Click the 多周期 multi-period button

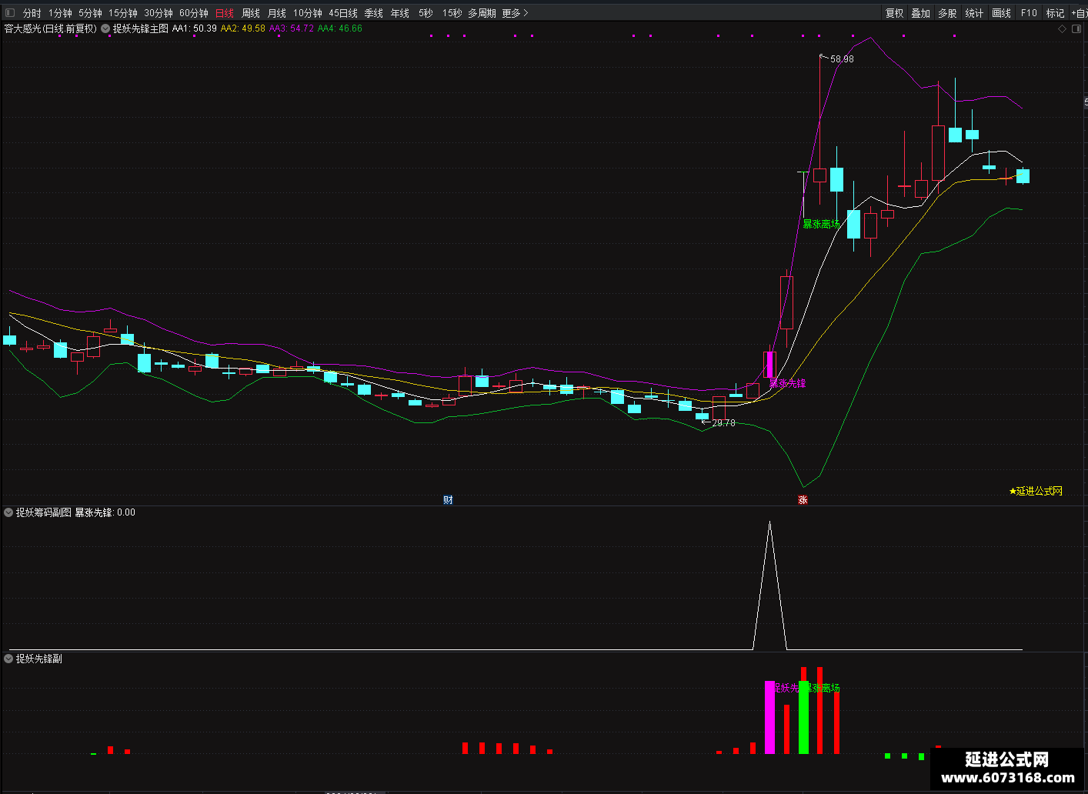point(482,13)
